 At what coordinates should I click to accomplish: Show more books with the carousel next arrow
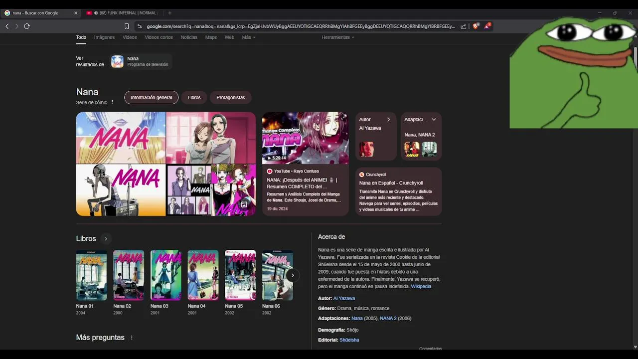(293, 275)
